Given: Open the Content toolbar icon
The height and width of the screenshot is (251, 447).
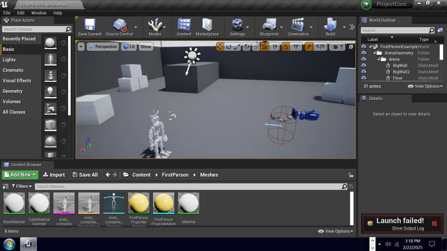Looking at the screenshot, I should click(184, 27).
